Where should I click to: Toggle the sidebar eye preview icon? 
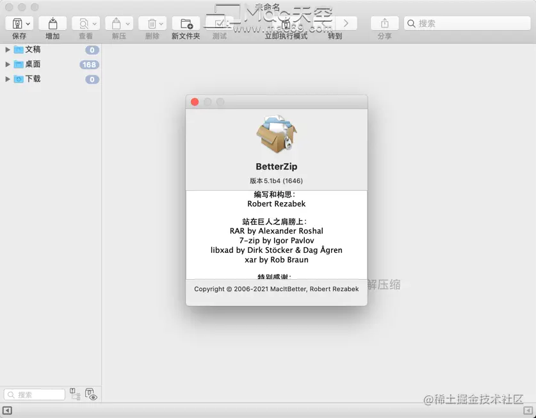pos(92,394)
